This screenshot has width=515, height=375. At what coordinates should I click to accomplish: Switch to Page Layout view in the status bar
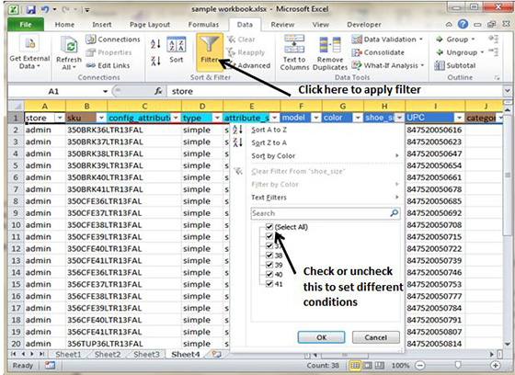367,366
